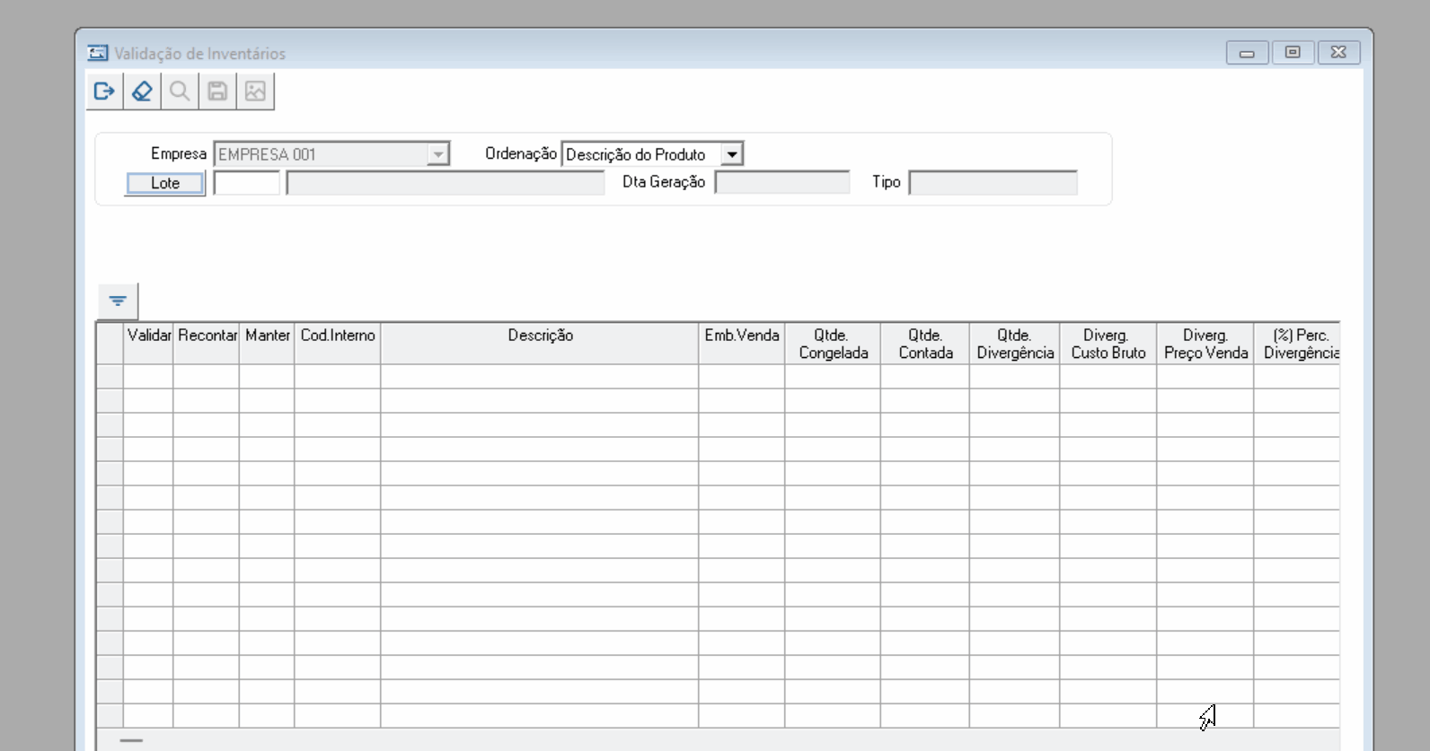Image resolution: width=1430 pixels, height=751 pixels.
Task: Click the exit icon in the toolbar
Action: 104,91
